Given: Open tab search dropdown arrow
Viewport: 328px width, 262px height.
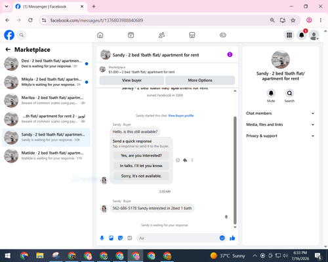Looking at the screenshot, I should [7, 7].
